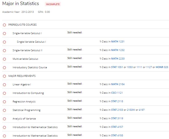This screenshot has height=139, width=169.
Task: Click the STAT 3119 course link
Action: point(117,118)
